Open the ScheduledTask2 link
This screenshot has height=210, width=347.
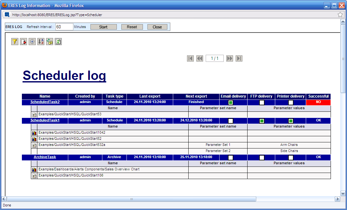(45, 102)
